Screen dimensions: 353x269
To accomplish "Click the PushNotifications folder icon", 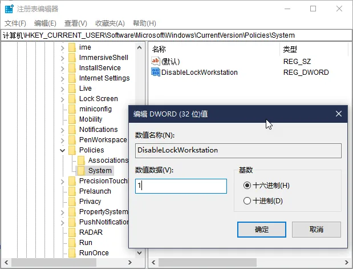I will point(72,222).
